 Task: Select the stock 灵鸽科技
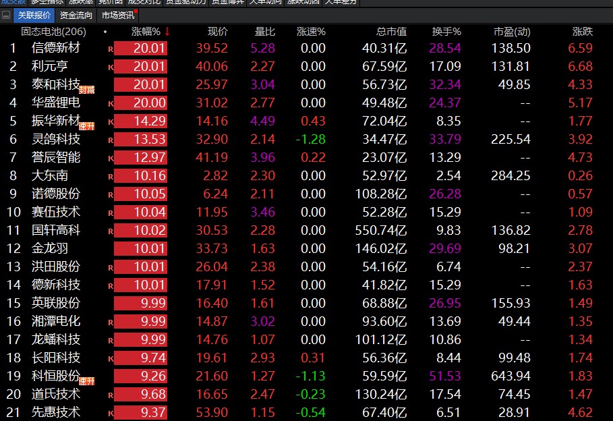click(x=56, y=139)
